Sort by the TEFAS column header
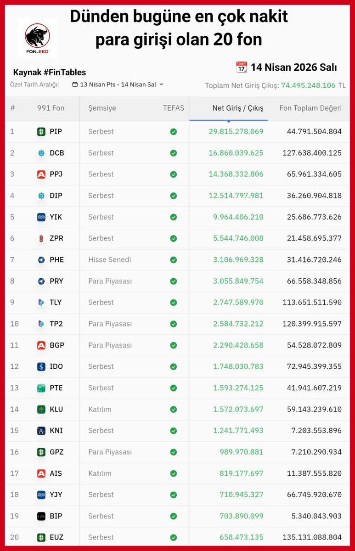The height and width of the screenshot is (551, 355). pos(174,108)
